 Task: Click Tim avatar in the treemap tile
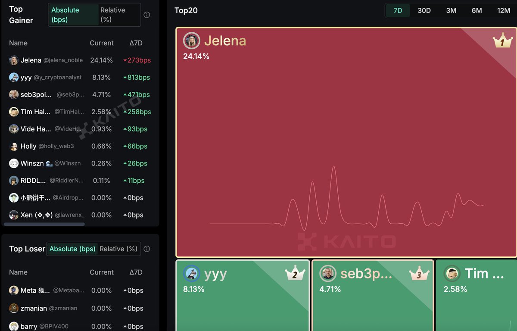(452, 274)
